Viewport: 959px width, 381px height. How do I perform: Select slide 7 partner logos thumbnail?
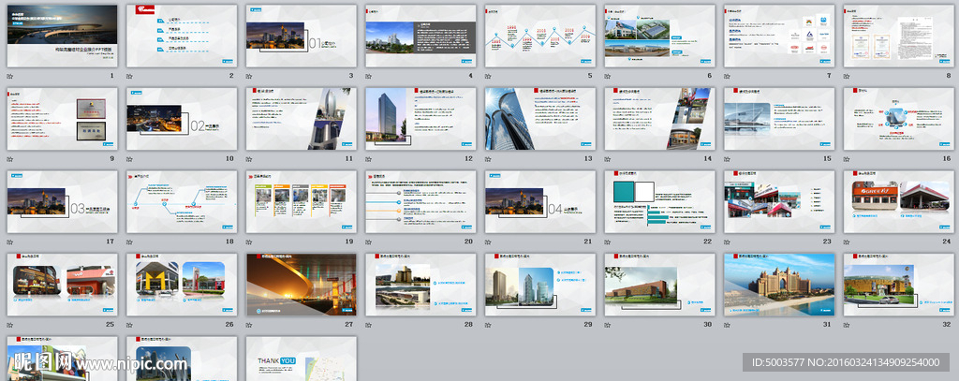(x=780, y=37)
